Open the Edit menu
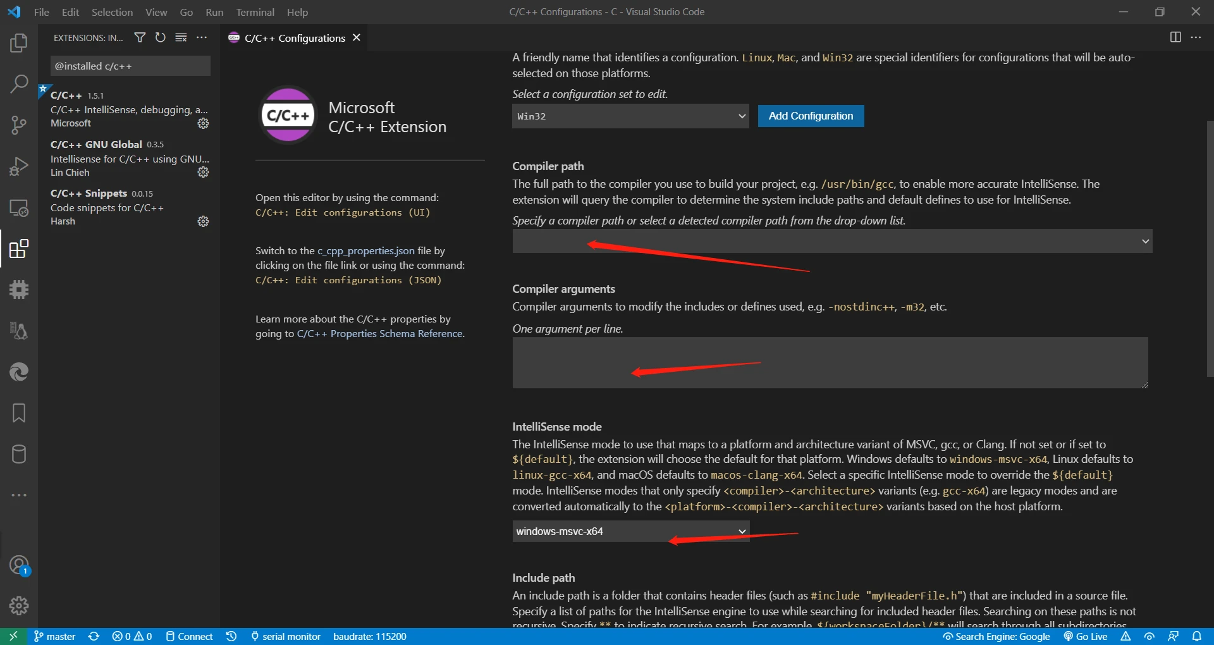 click(x=70, y=12)
